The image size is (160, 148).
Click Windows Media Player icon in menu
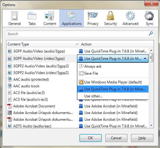pos(81,82)
